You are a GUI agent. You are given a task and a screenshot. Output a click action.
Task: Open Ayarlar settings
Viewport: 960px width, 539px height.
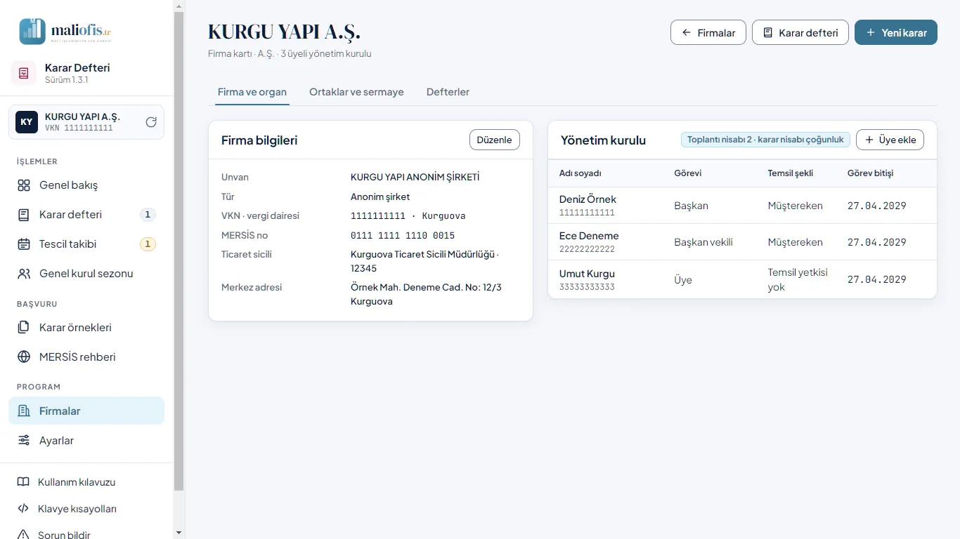[86, 441]
